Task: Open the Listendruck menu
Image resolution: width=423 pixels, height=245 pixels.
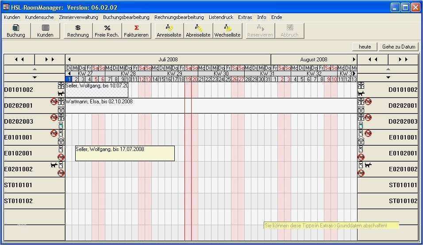Action: tap(221, 17)
